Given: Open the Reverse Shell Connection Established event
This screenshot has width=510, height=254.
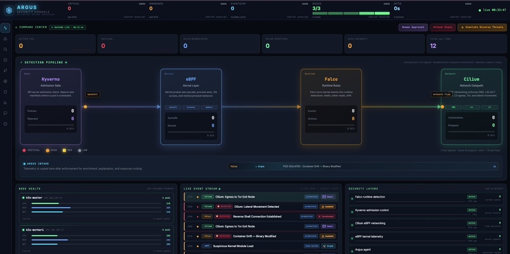Looking at the screenshot, I should 261,216.
